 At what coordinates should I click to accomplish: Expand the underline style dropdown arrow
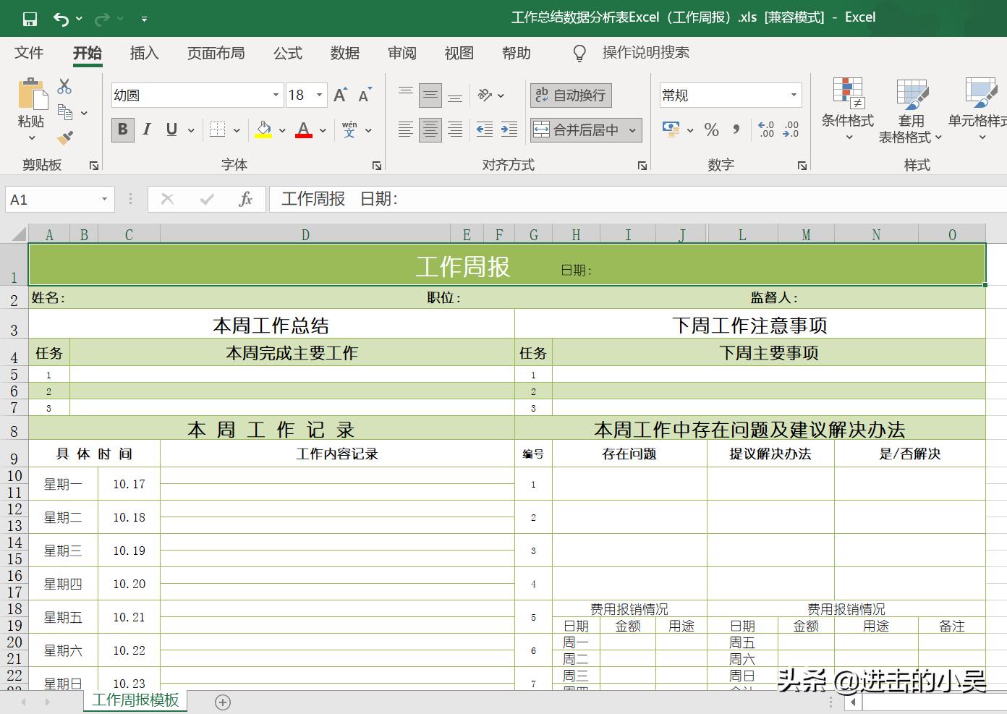pyautogui.click(x=191, y=130)
